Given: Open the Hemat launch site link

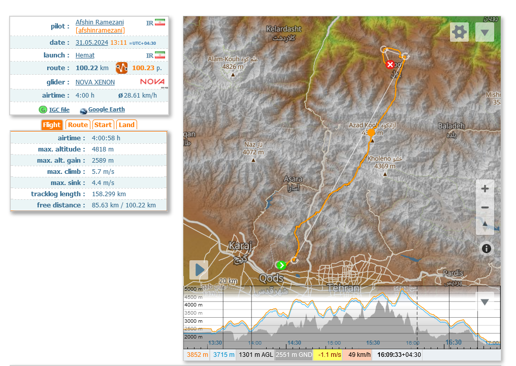Looking at the screenshot, I should tap(85, 55).
